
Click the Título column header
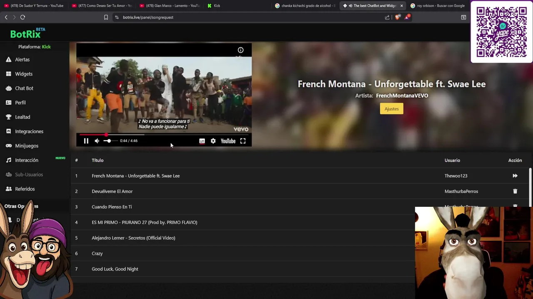click(97, 160)
